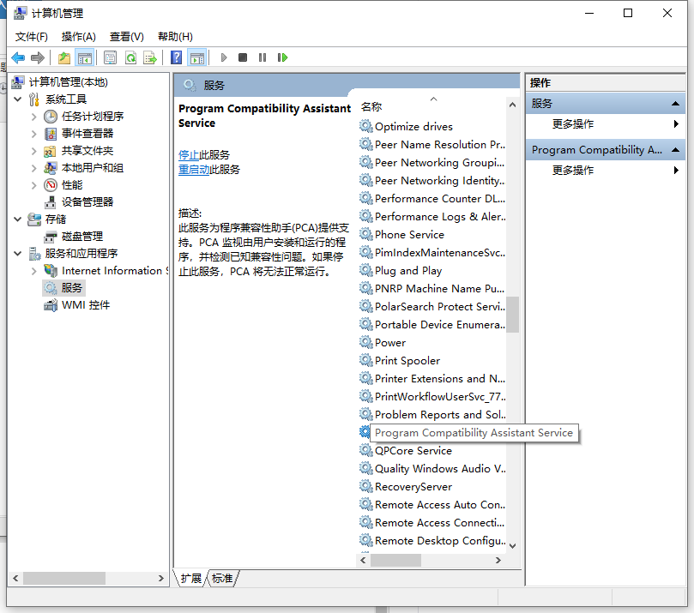Open the 查看(V) menu
Viewport: 694px width, 613px height.
coord(126,36)
